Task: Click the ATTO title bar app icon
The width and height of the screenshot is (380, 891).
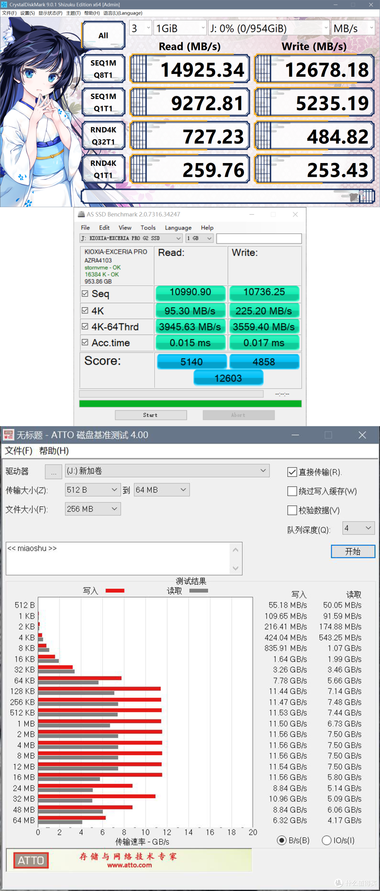Action: pos(9,435)
